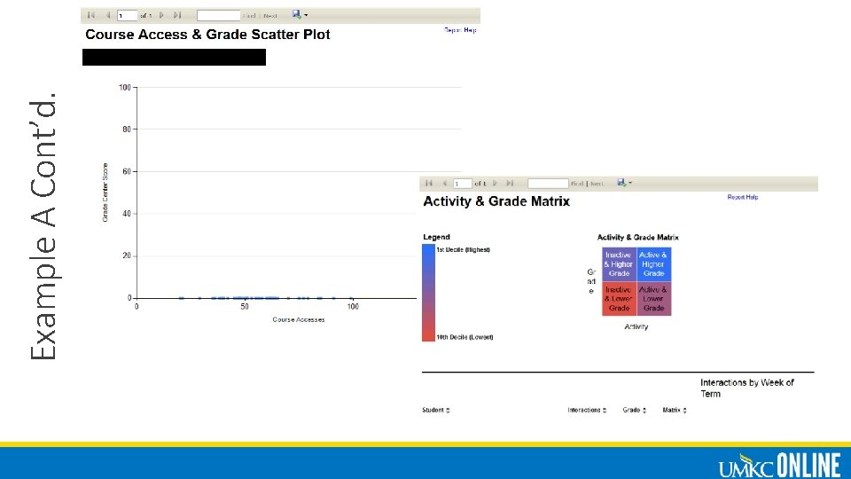Sort table by Interactions column
The width and height of the screenshot is (851, 479).
[x=604, y=410]
